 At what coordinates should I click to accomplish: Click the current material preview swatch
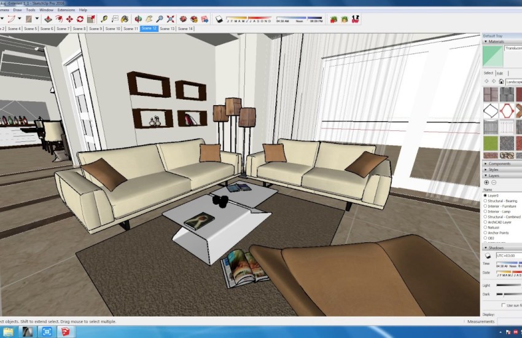[x=493, y=57]
